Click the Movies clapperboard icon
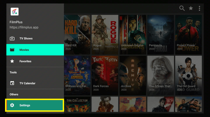The width and height of the screenshot is (210, 117). click(12, 50)
